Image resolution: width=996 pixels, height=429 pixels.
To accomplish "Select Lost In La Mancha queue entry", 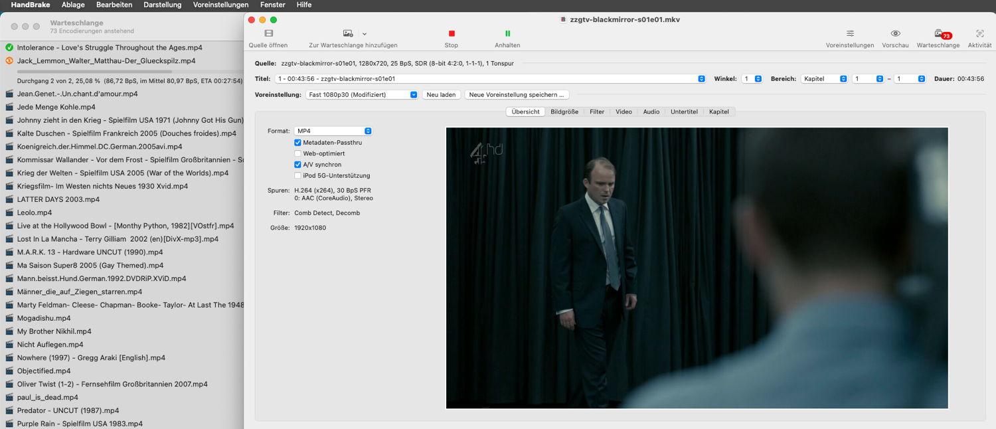I will tap(122, 239).
